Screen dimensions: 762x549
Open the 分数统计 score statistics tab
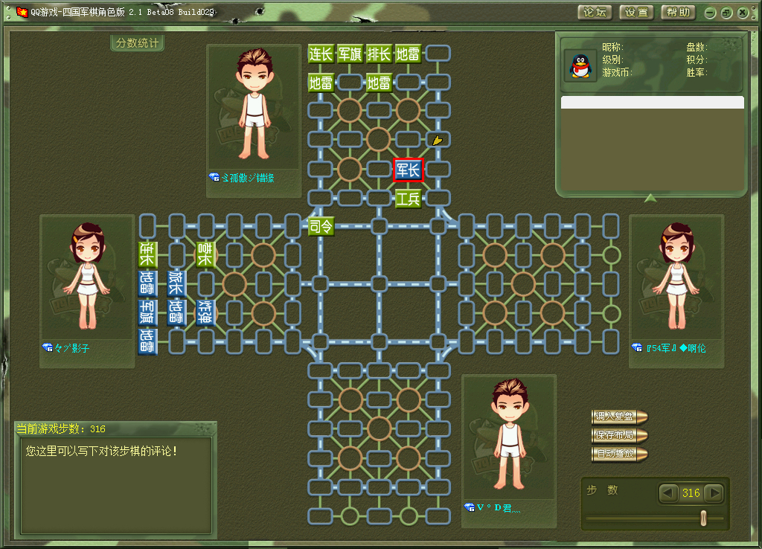click(138, 42)
